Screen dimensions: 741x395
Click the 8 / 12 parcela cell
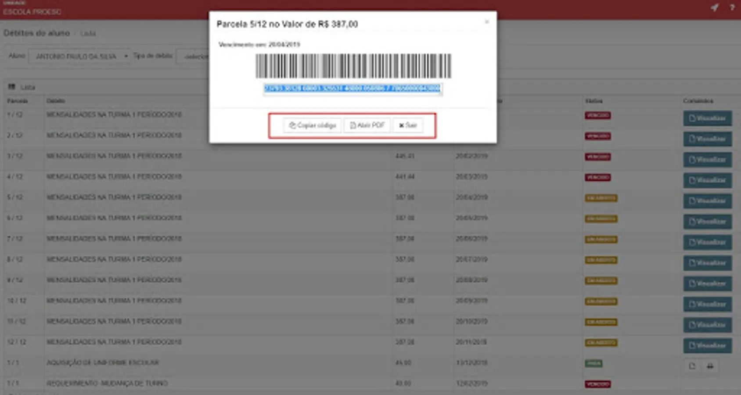click(x=15, y=259)
